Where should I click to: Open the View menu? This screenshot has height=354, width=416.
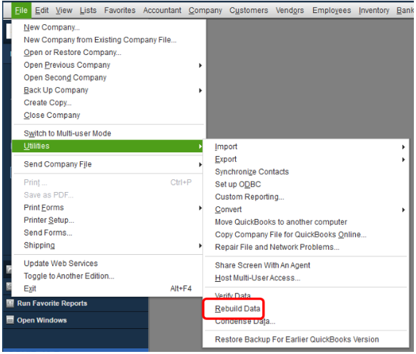pyautogui.click(x=64, y=10)
